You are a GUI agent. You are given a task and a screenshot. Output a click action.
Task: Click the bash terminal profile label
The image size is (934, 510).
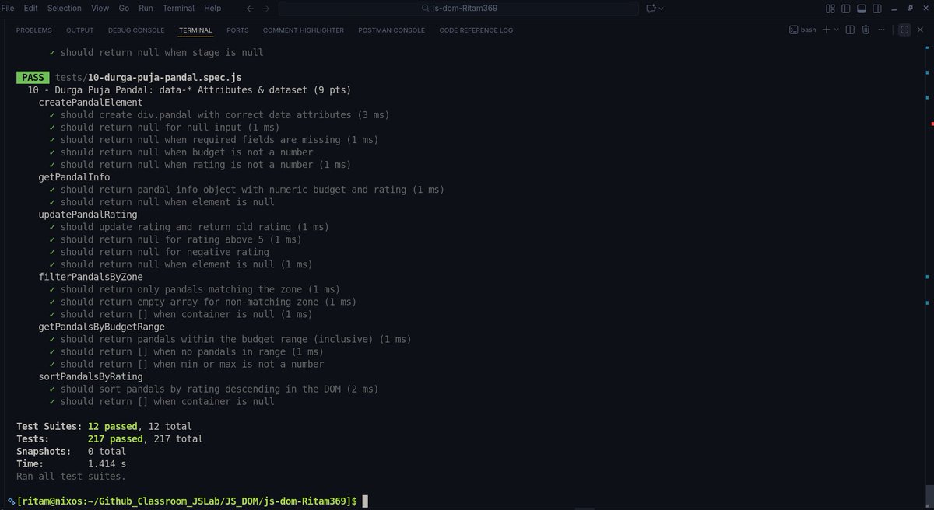802,30
